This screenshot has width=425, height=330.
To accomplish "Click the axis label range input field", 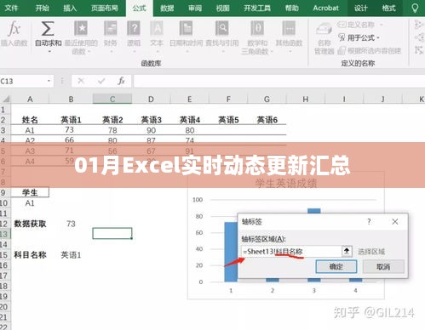I will point(291,251).
